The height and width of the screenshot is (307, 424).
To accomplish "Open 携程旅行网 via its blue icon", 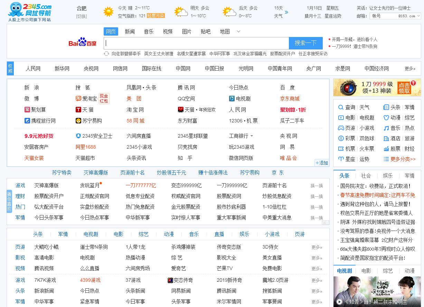I will tap(27, 121).
